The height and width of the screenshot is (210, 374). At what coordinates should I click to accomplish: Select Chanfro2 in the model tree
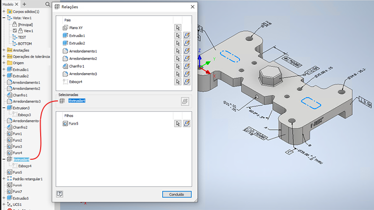click(x=20, y=127)
